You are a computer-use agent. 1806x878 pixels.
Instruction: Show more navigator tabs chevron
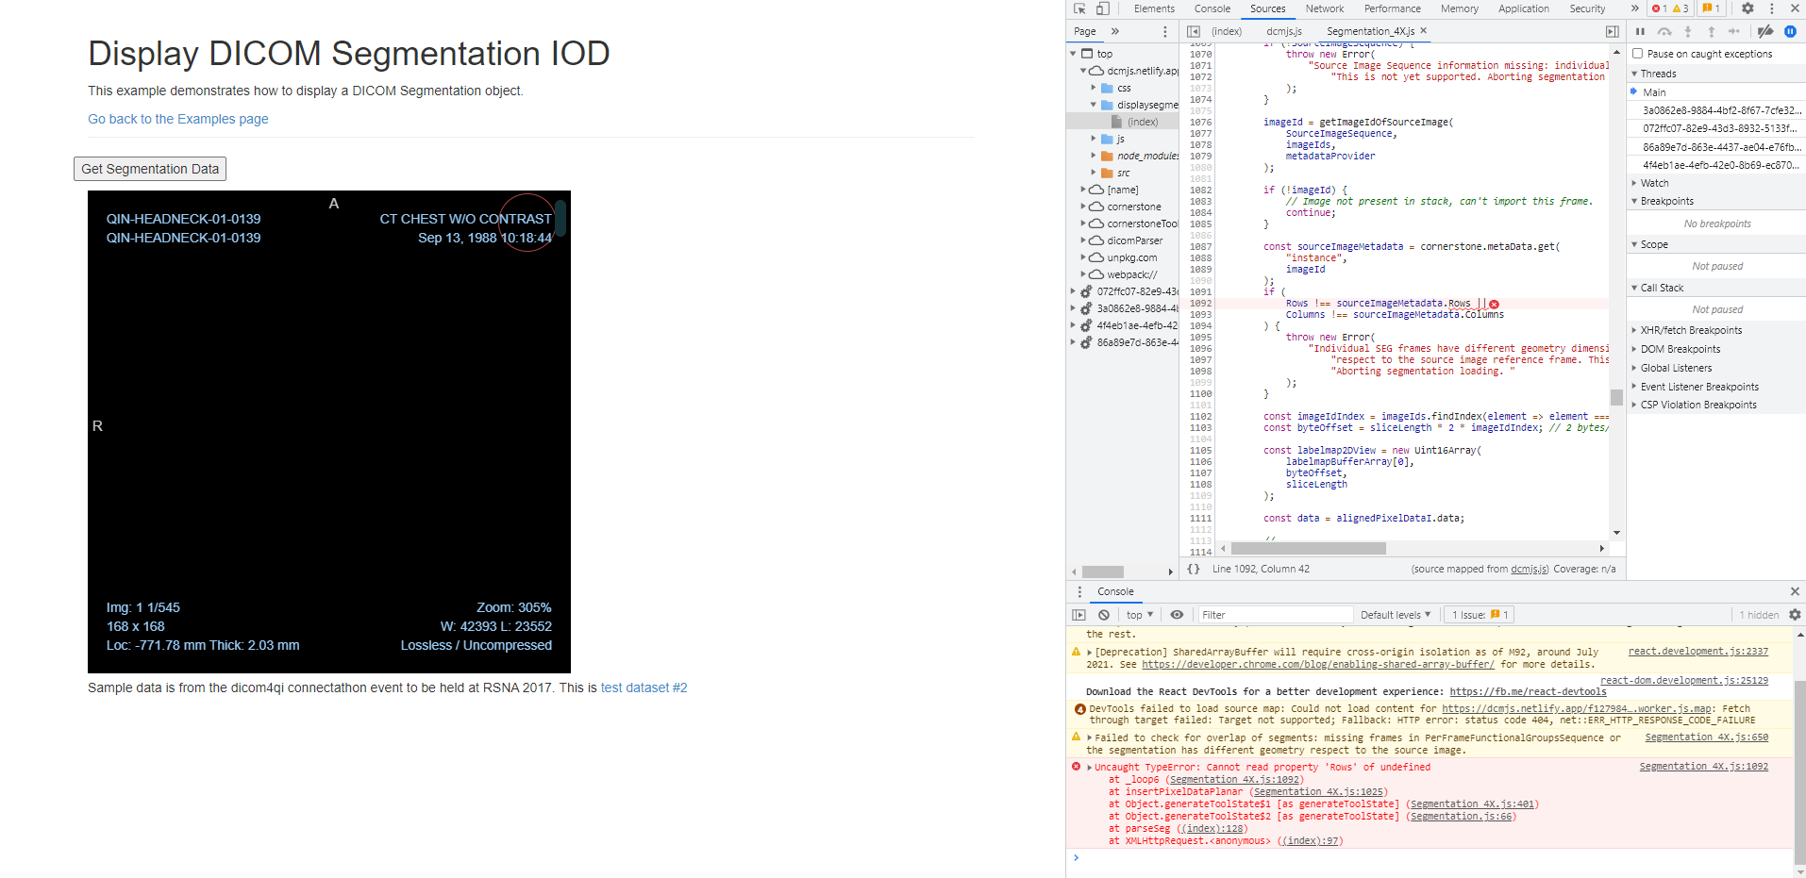click(x=1115, y=31)
